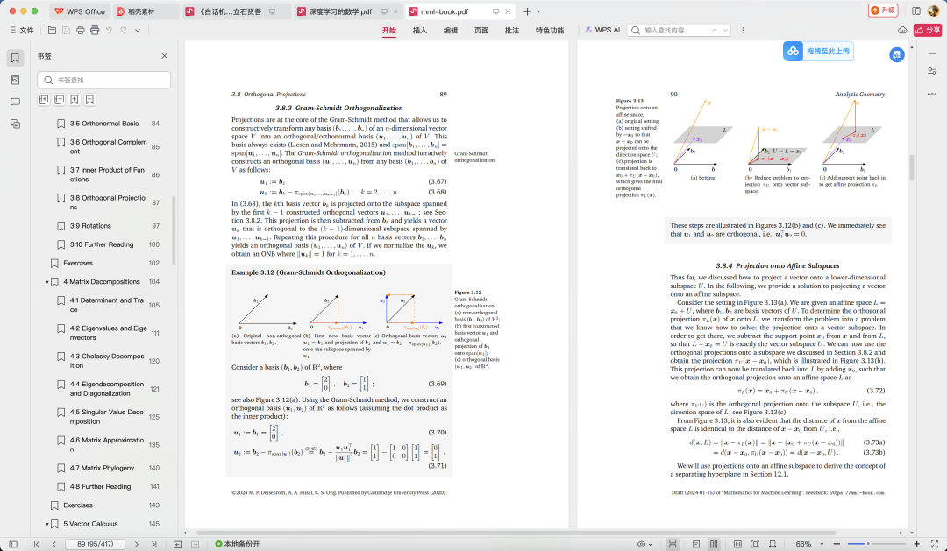
Task: Go to the previous page
Action: (53, 544)
